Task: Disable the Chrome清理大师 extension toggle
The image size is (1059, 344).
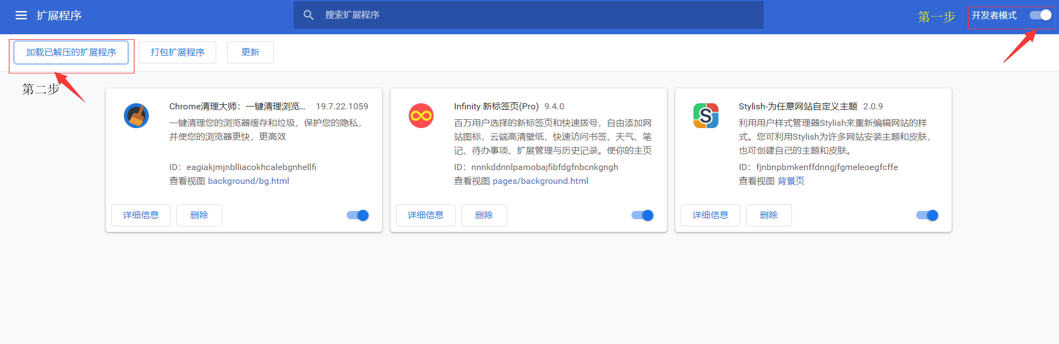Action: point(358,215)
